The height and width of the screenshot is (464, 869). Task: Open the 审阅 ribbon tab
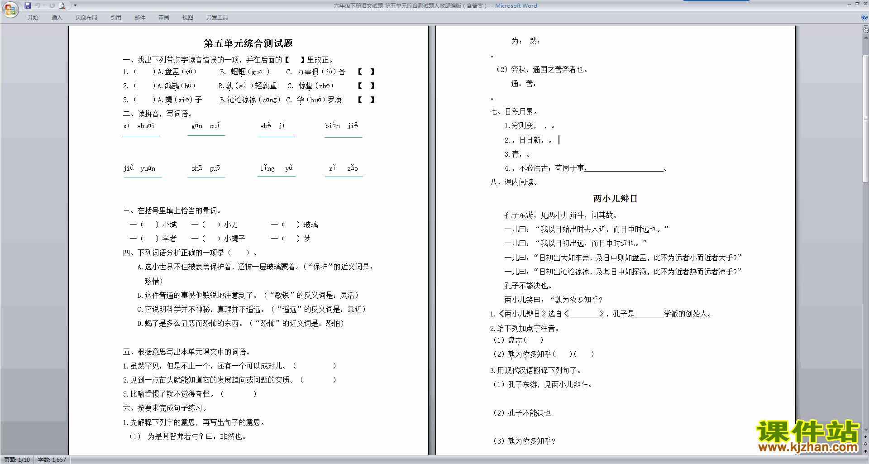163,17
